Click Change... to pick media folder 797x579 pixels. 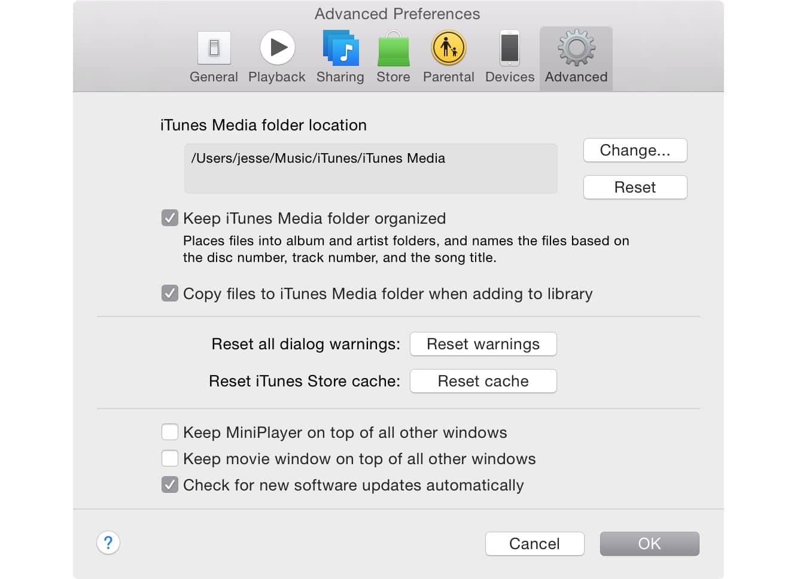635,150
